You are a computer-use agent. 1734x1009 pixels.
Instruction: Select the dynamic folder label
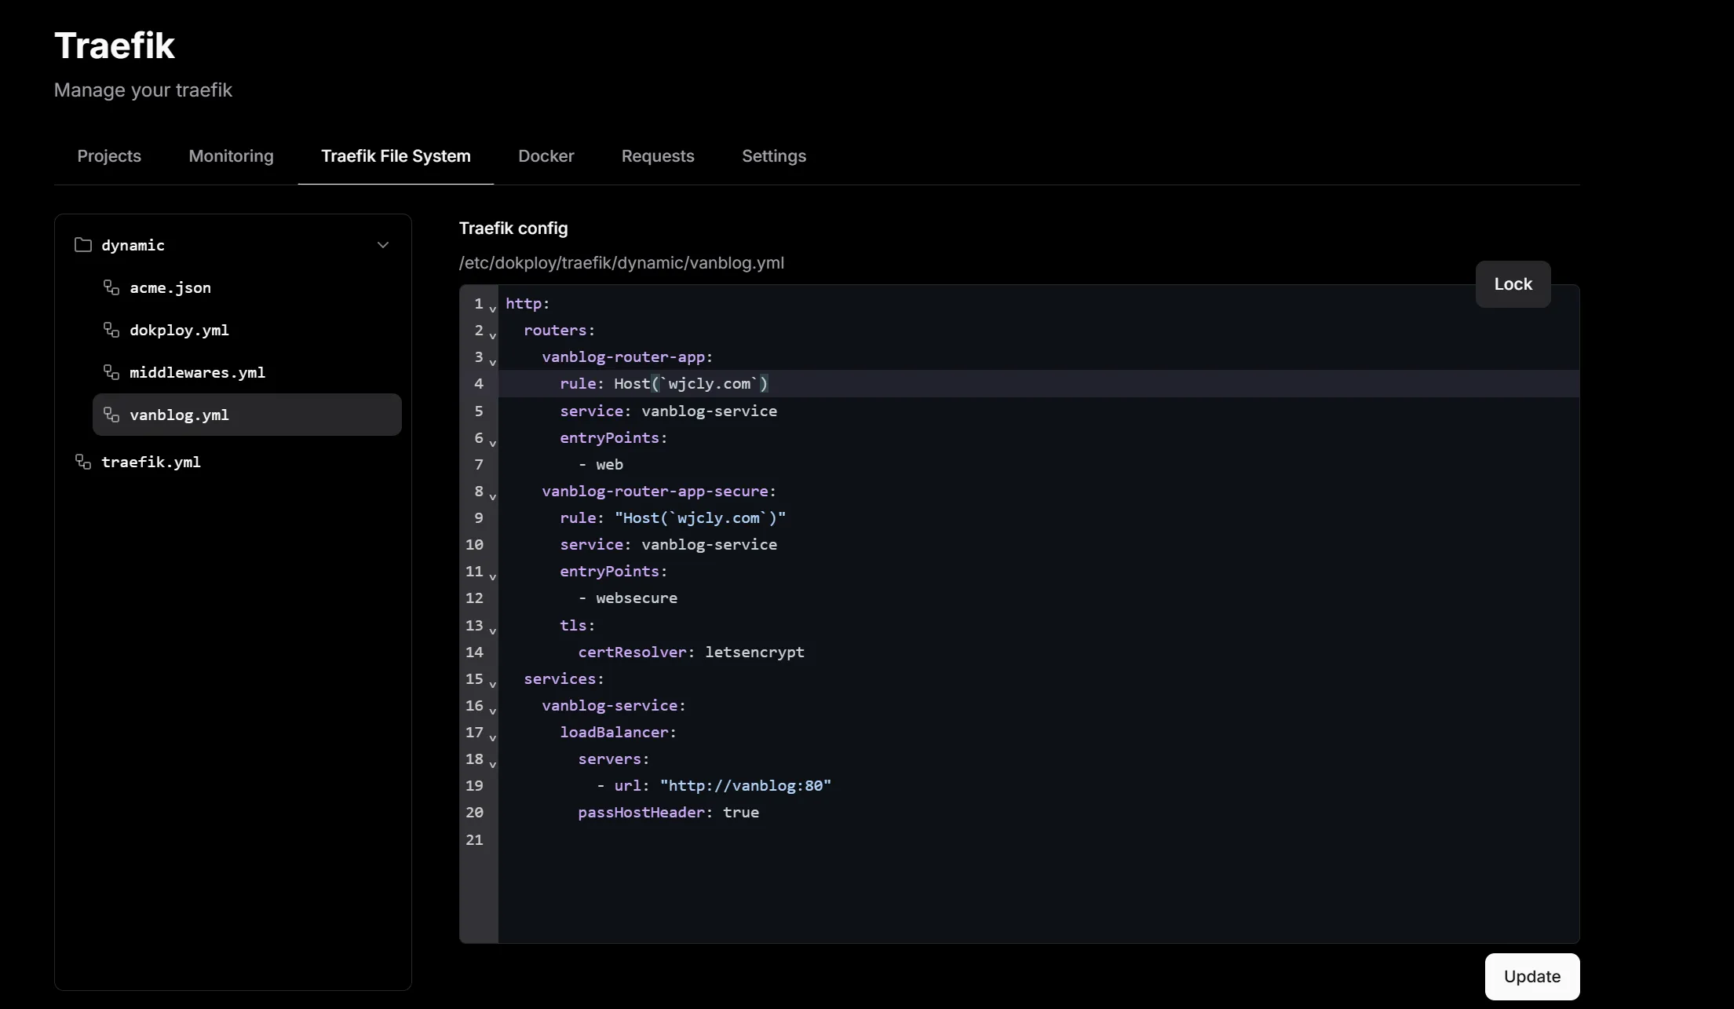(133, 245)
